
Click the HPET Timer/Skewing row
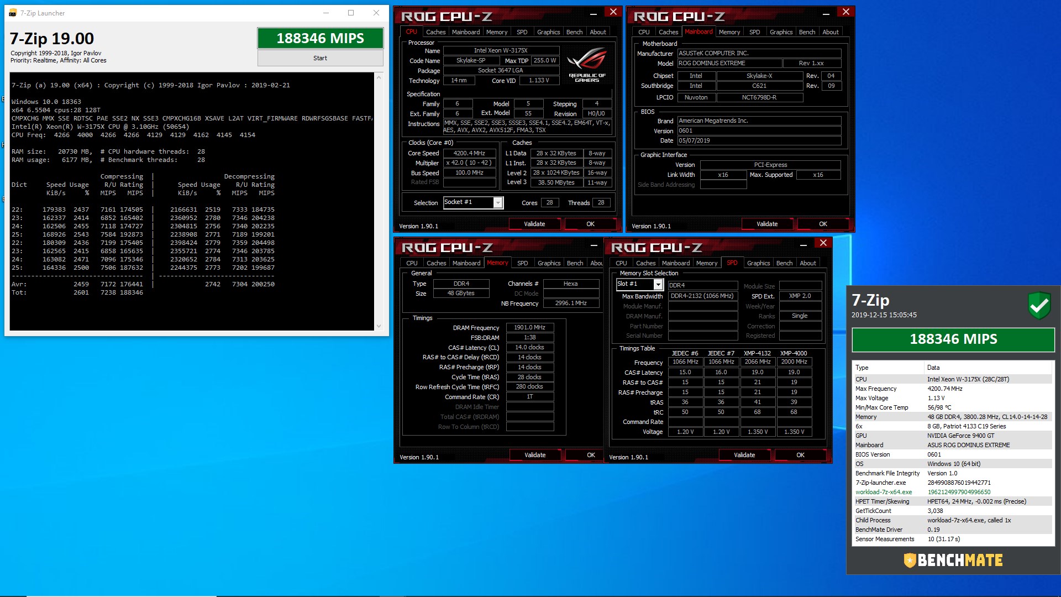pyautogui.click(x=953, y=501)
